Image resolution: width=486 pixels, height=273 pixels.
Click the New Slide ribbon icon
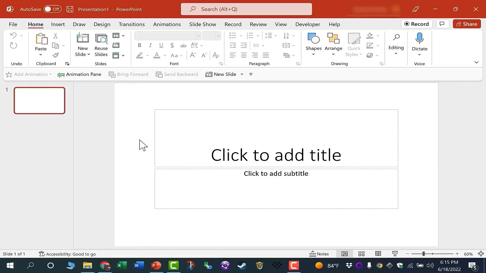click(x=83, y=38)
